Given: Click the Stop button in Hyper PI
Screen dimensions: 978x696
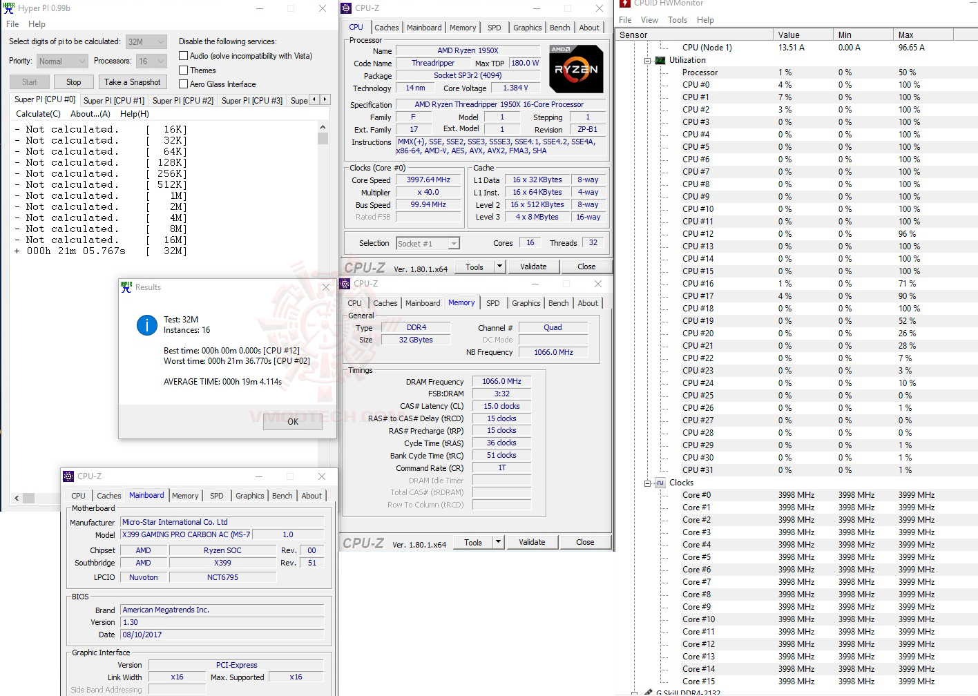Looking at the screenshot, I should pyautogui.click(x=74, y=82).
